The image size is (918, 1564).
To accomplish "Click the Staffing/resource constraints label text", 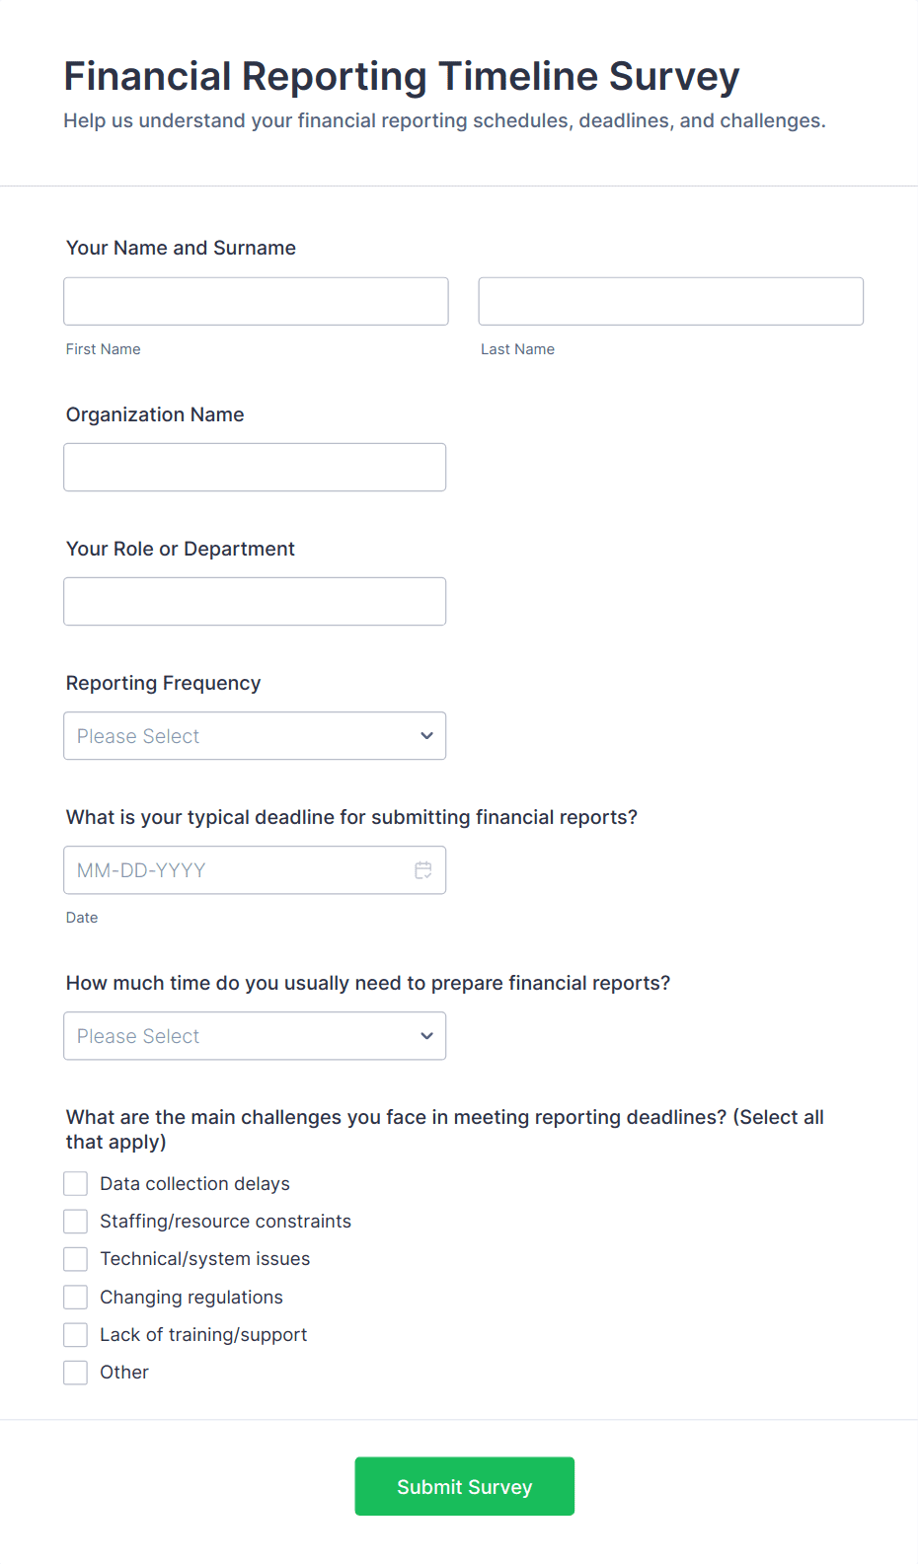I will pyautogui.click(x=225, y=1222).
